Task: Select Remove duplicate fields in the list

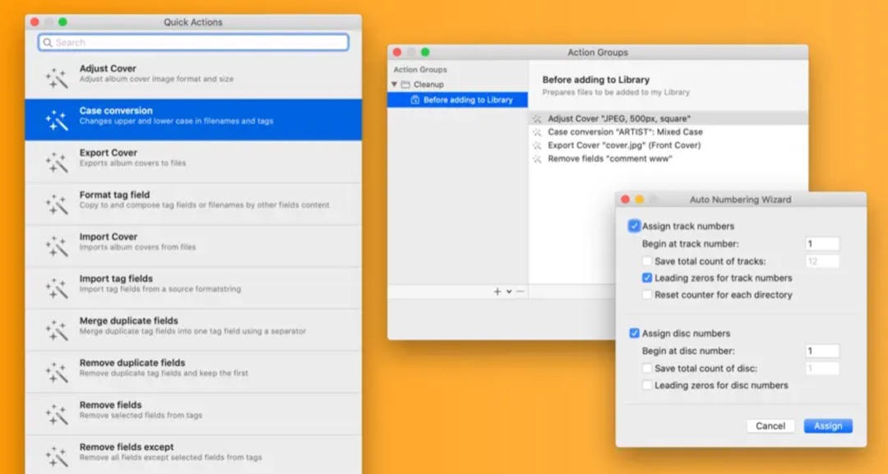Action: [x=193, y=372]
